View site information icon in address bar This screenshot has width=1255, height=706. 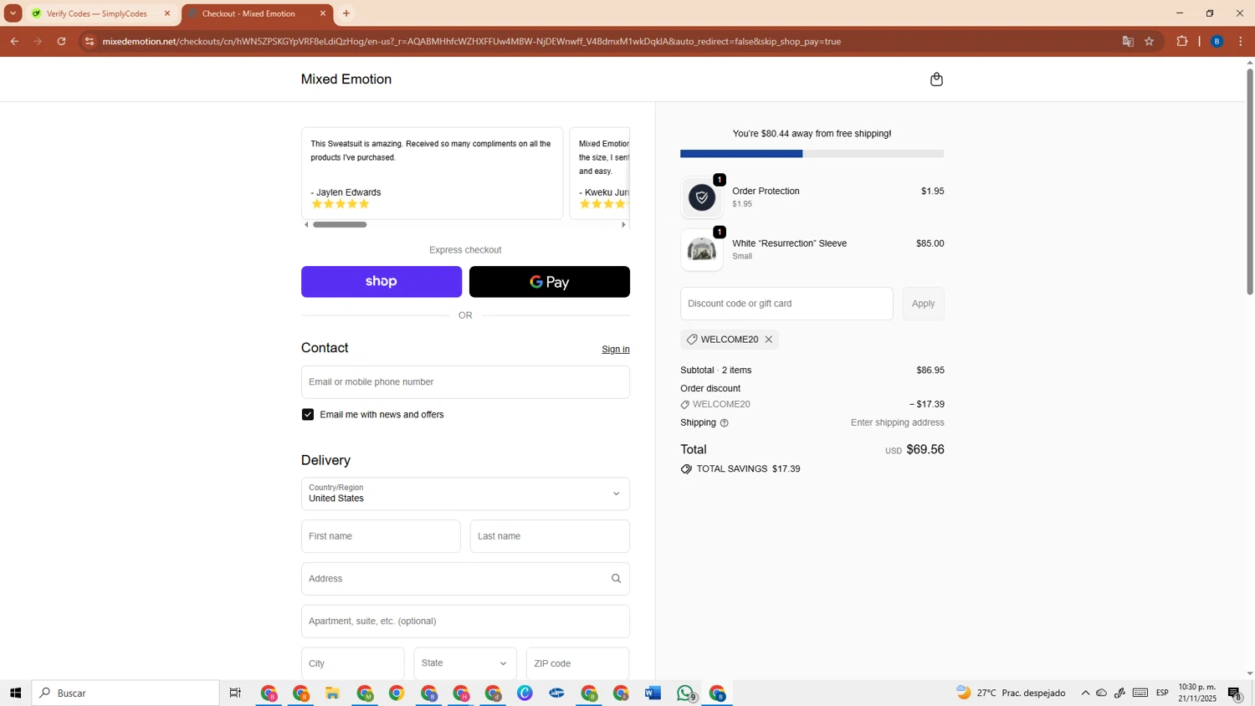point(90,41)
